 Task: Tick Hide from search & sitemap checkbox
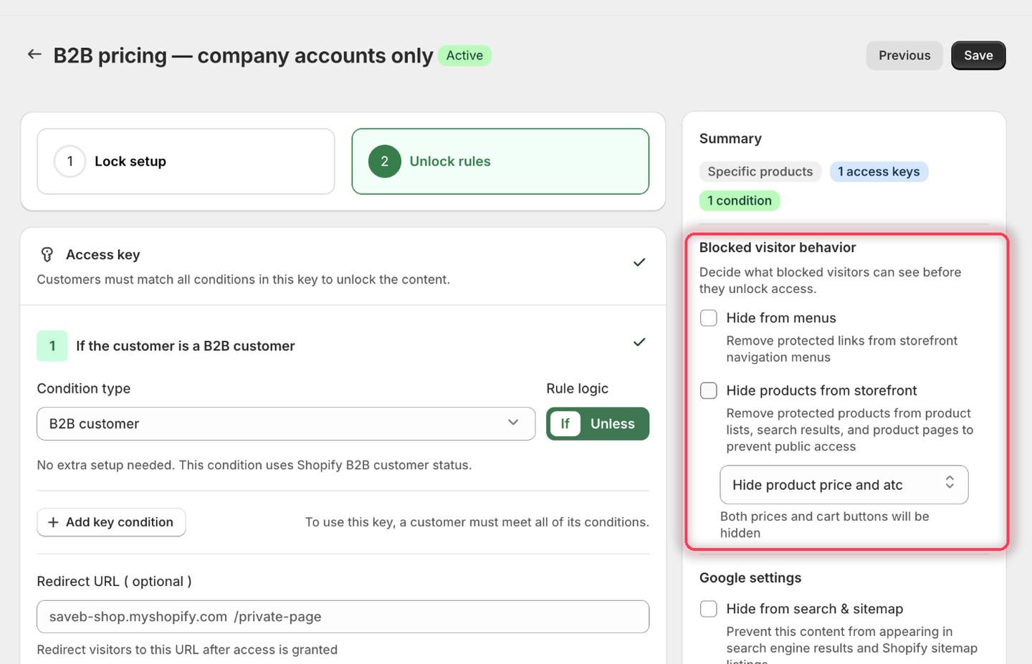click(709, 609)
